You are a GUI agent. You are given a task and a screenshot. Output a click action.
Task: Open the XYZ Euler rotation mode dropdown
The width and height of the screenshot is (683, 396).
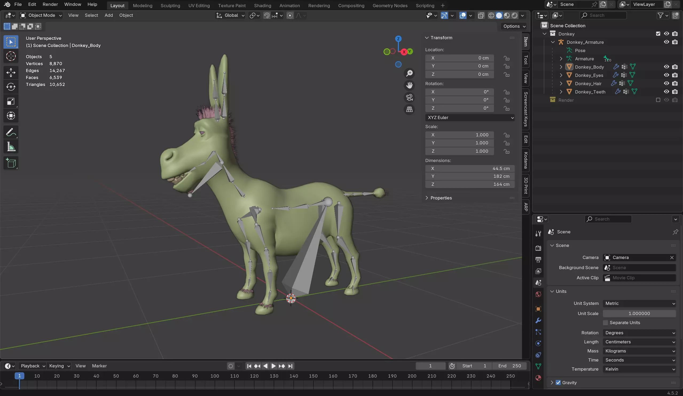coord(470,118)
